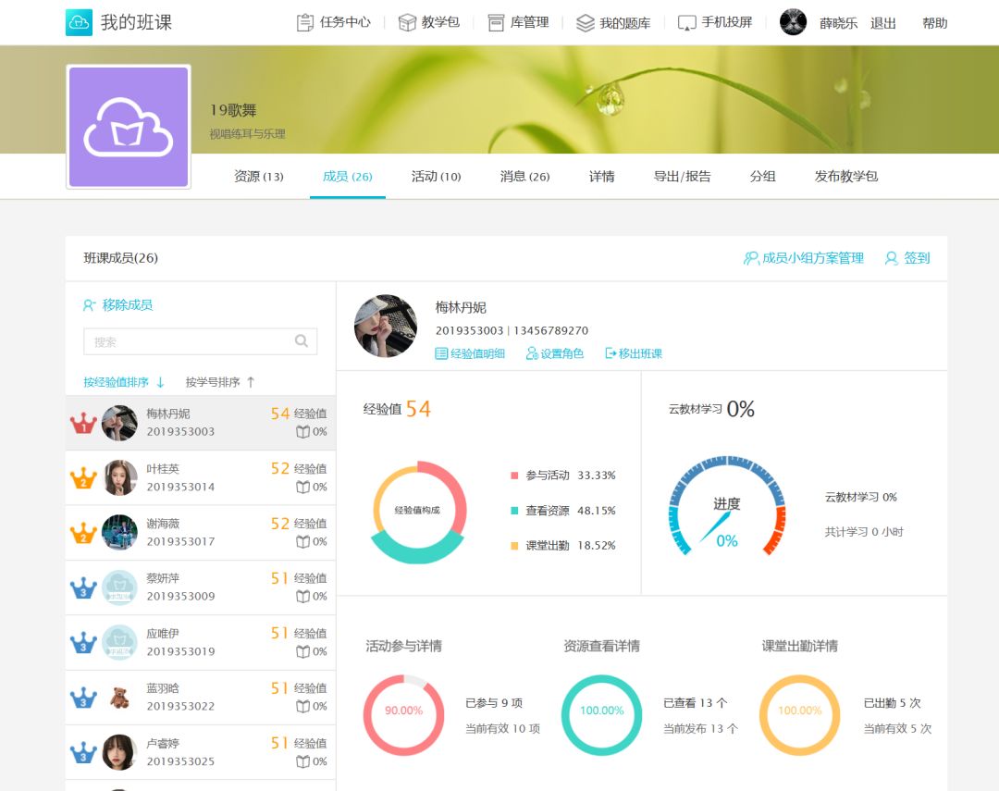Viewport: 999px width, 791px height.
Task: Click the 签到 check-in button
Action: click(907, 258)
